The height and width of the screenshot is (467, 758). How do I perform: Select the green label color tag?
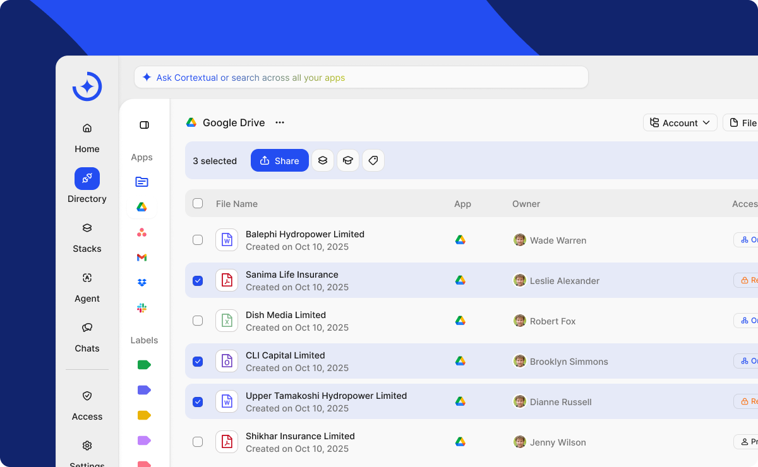tap(144, 365)
